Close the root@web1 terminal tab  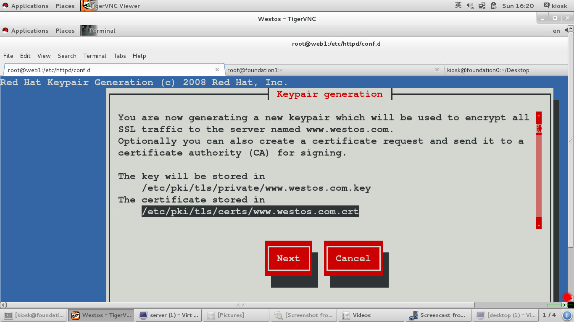tap(217, 70)
